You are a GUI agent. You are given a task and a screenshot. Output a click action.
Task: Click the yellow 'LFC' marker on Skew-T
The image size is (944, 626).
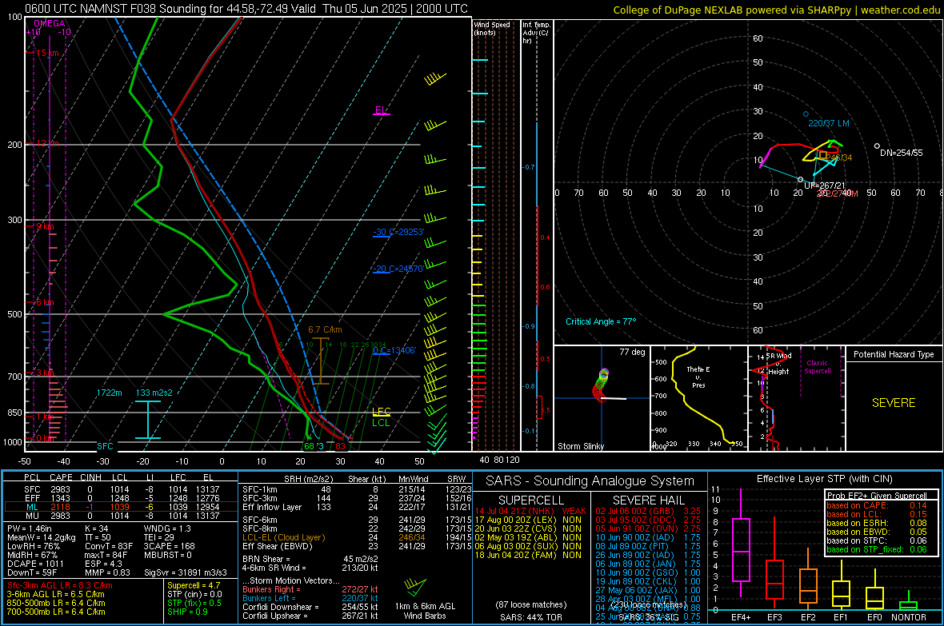(x=381, y=412)
